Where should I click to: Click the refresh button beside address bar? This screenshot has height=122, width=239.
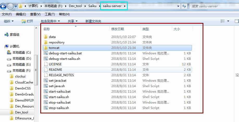pyautogui.click(x=184, y=6)
